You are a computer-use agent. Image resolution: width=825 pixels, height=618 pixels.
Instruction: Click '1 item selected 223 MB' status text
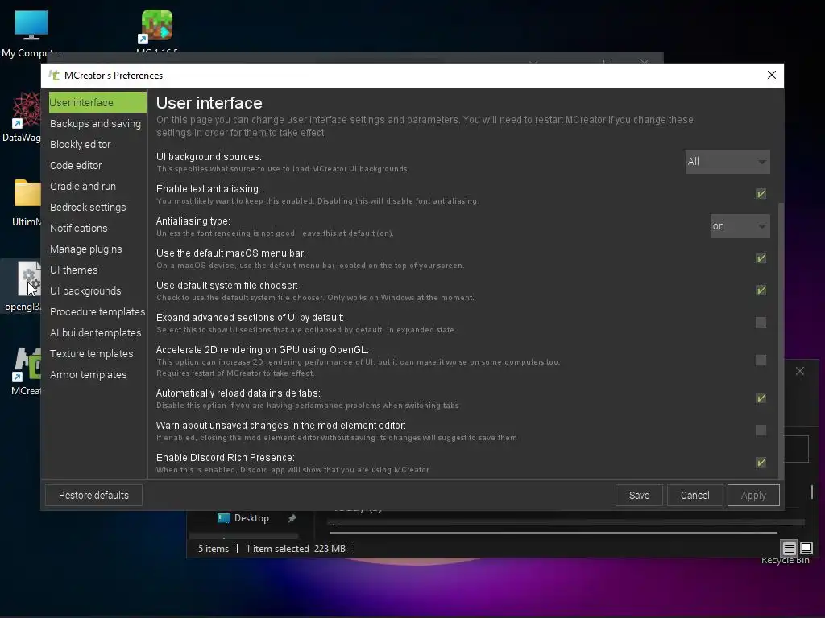tap(295, 549)
